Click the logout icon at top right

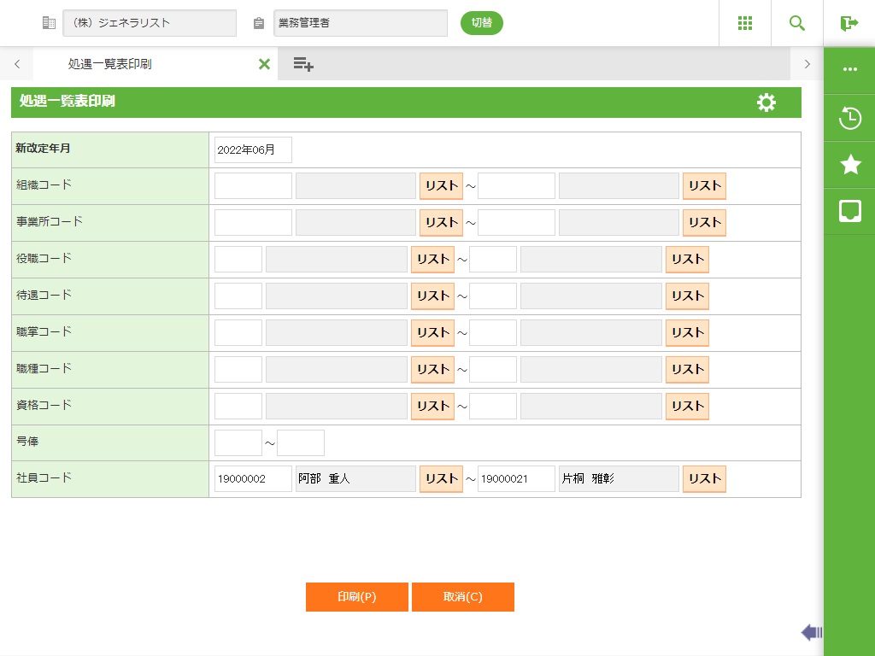[x=849, y=23]
